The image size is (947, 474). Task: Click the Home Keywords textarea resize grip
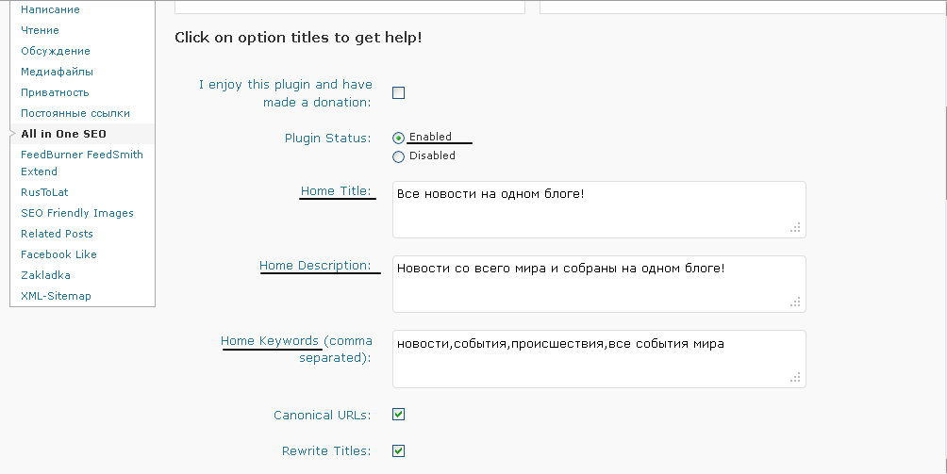pyautogui.click(x=795, y=377)
